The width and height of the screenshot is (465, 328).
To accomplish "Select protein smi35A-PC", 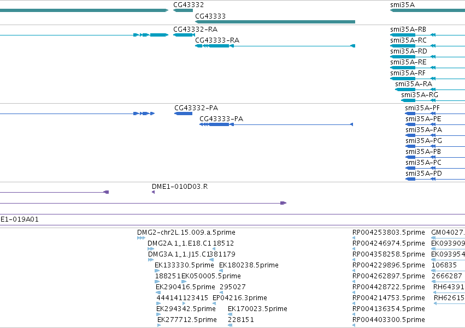I will click(423, 163).
